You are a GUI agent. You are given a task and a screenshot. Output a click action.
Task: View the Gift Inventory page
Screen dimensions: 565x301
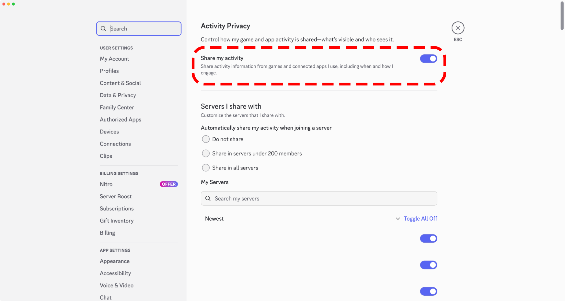point(116,221)
